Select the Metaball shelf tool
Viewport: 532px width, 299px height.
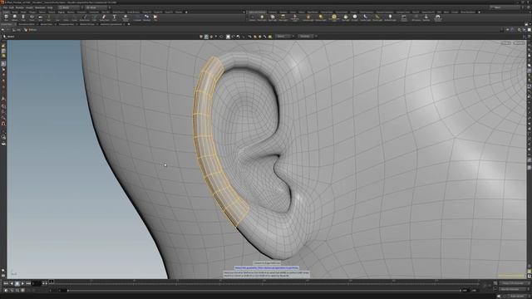tap(146, 17)
